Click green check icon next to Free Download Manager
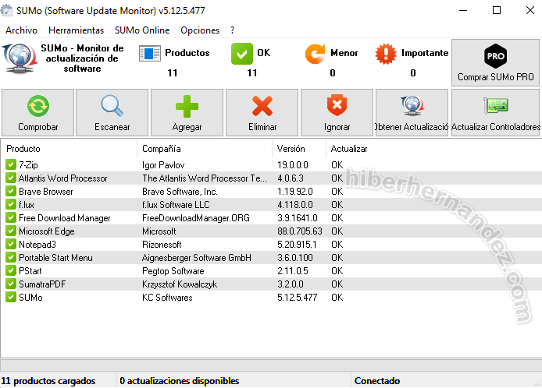 11,217
